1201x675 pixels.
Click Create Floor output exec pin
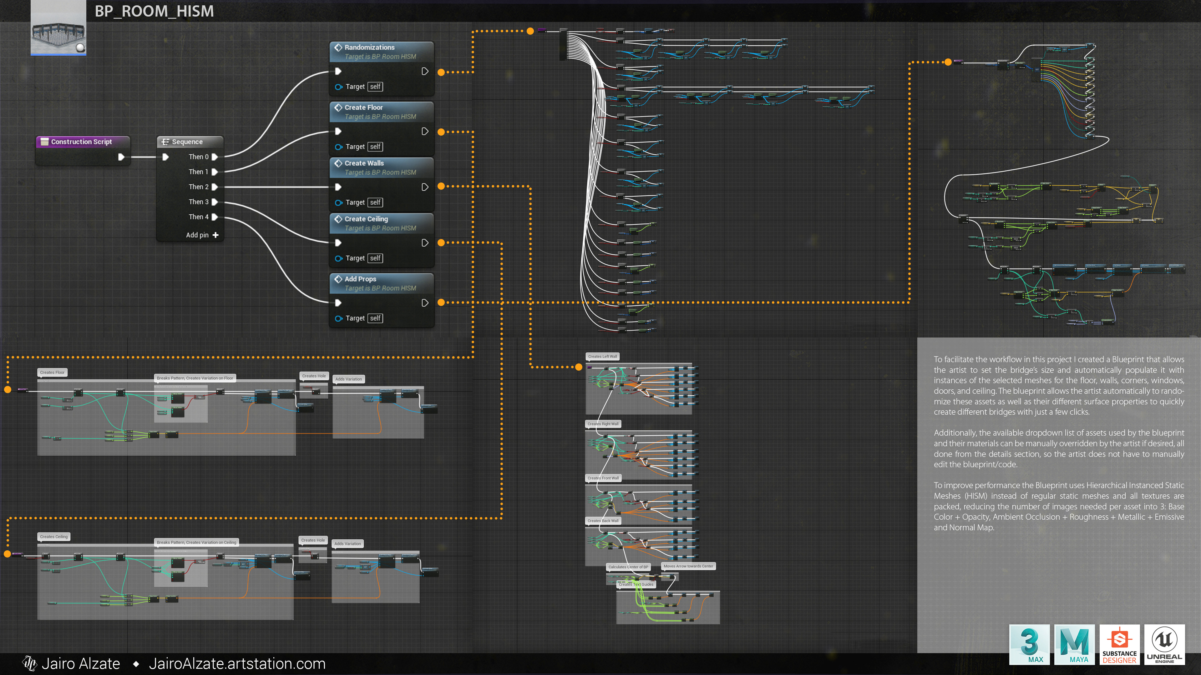[425, 131]
